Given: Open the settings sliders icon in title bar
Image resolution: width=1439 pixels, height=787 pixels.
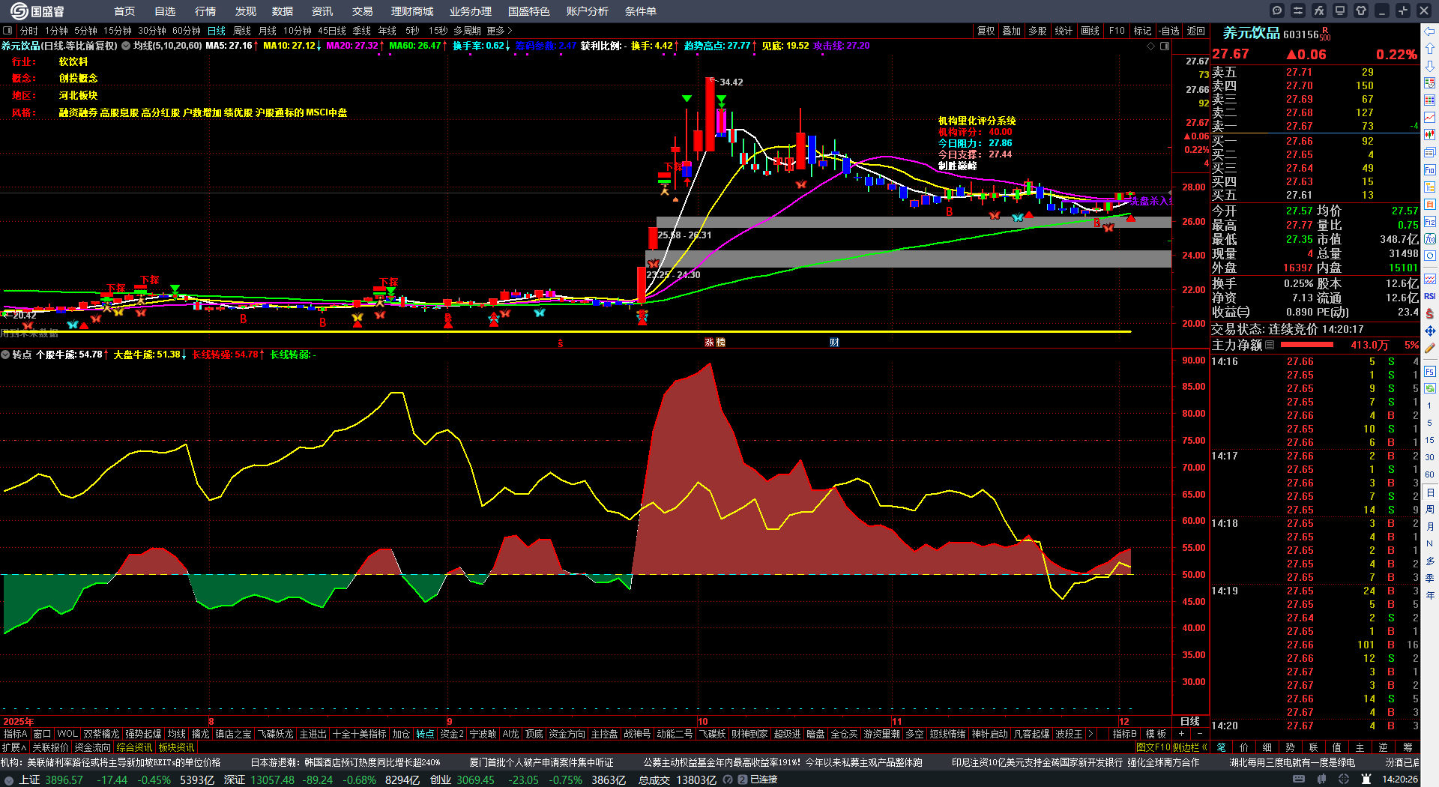Looking at the screenshot, I should click(x=1298, y=10).
